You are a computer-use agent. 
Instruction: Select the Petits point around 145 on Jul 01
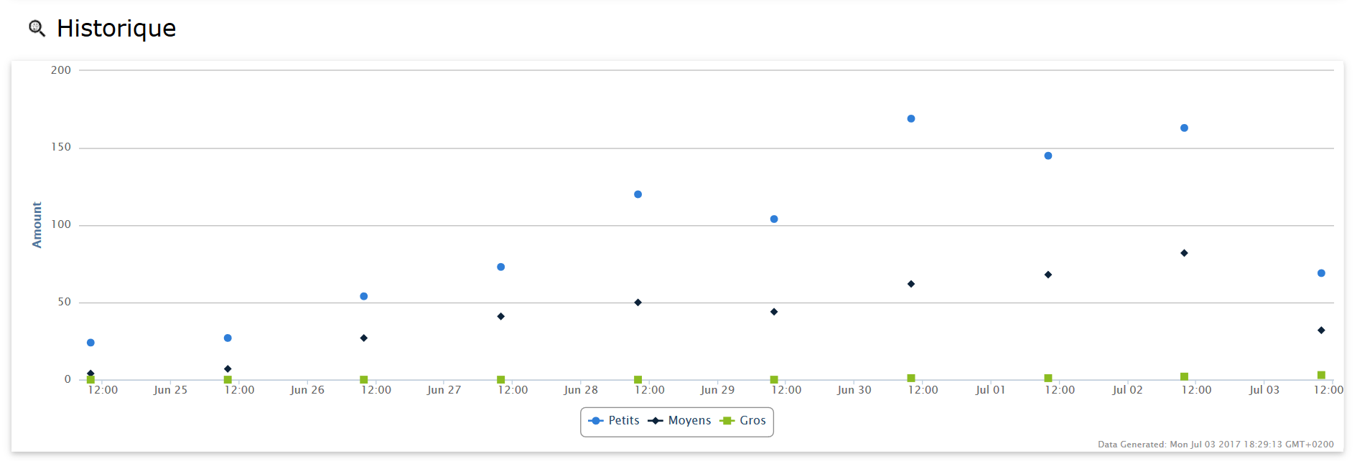coord(1048,156)
